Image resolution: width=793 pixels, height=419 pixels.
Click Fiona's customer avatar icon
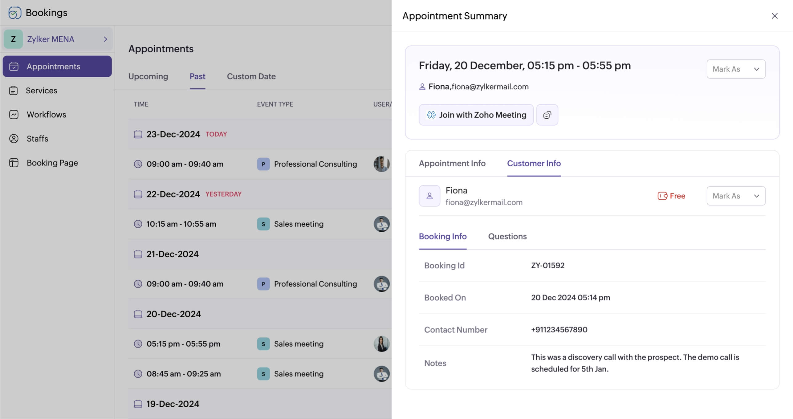click(x=429, y=196)
